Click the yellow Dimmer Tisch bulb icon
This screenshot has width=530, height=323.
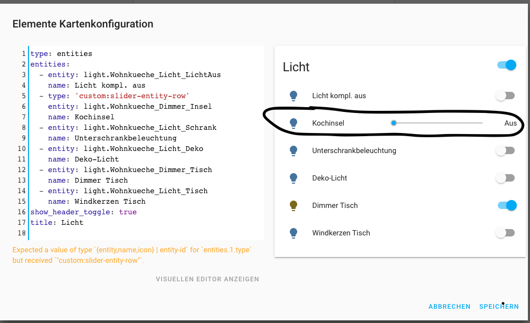(294, 205)
